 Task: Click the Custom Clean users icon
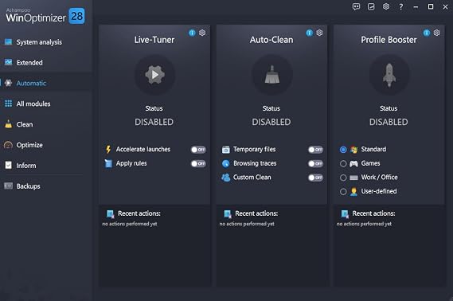click(x=225, y=178)
